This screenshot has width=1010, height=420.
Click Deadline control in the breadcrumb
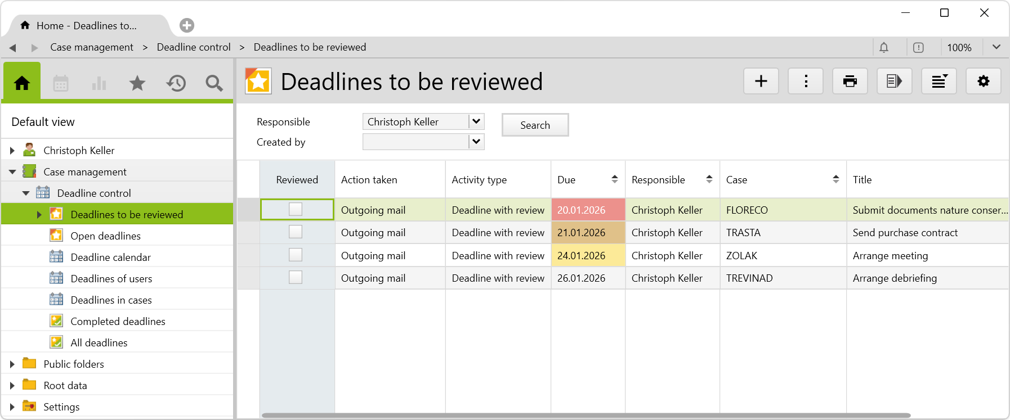[194, 47]
